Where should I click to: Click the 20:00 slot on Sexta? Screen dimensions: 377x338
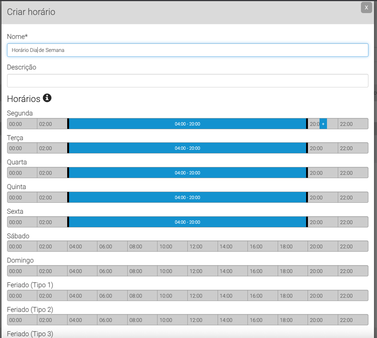[323, 222]
